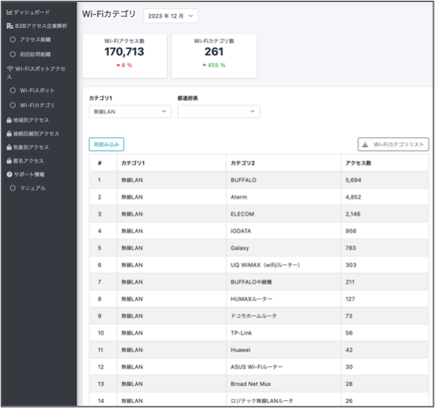Click download icon on Wi-Fiカテゴリリスト button
Screen dimensions: 437x410
click(x=365, y=145)
